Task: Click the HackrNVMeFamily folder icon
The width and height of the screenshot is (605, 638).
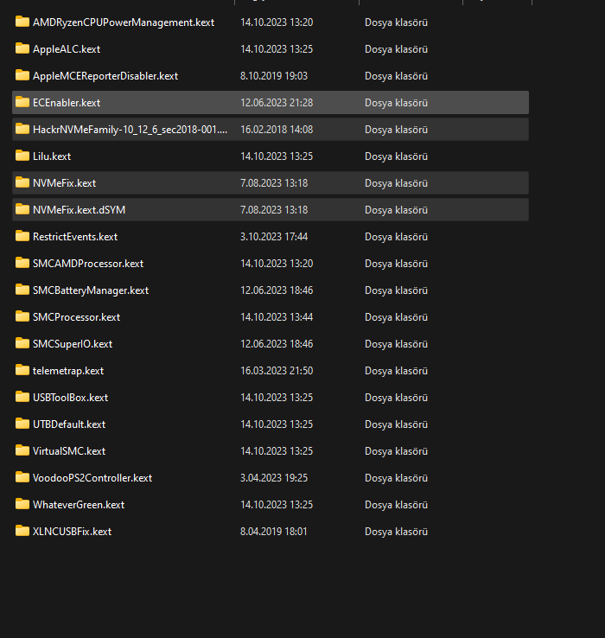Action: 22,129
